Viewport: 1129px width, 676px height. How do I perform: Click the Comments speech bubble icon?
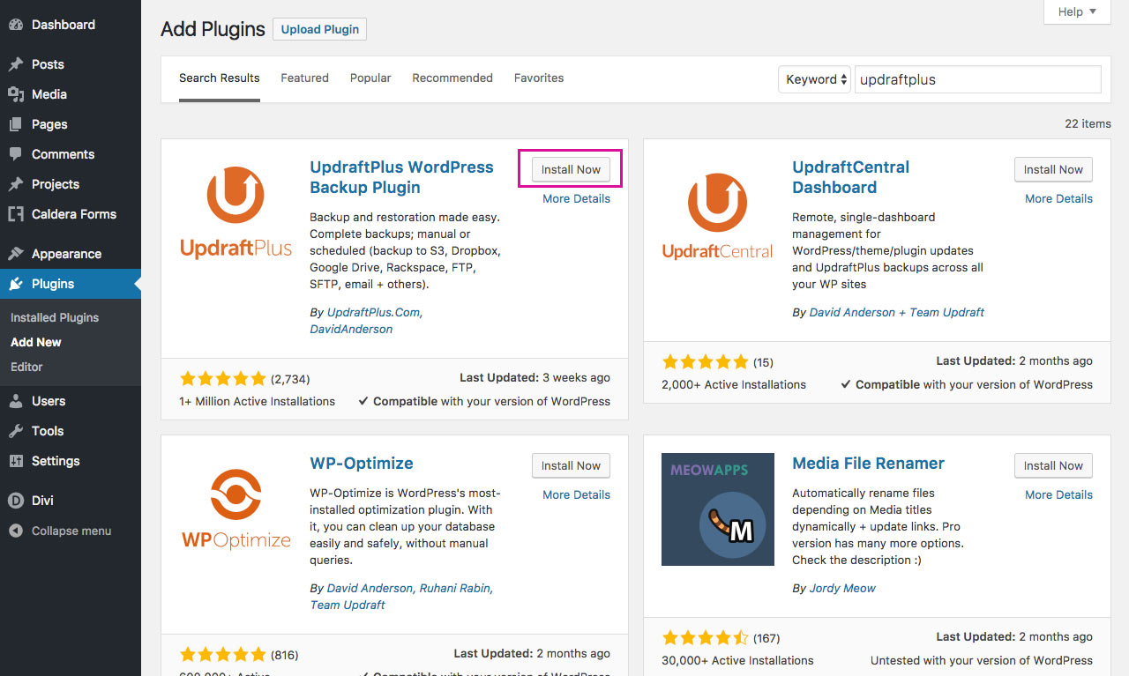point(16,154)
